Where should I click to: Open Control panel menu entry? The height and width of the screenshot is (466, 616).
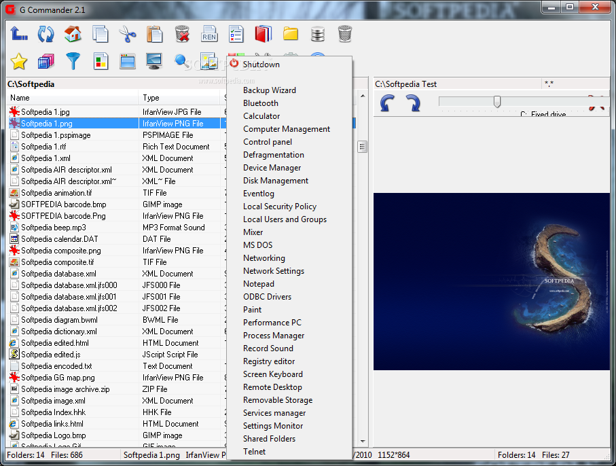coord(268,142)
